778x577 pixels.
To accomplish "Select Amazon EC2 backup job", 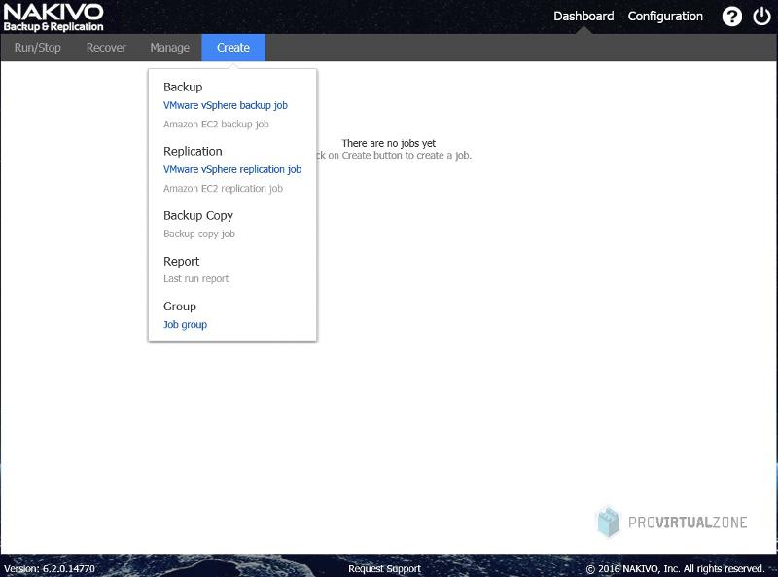I will point(216,125).
